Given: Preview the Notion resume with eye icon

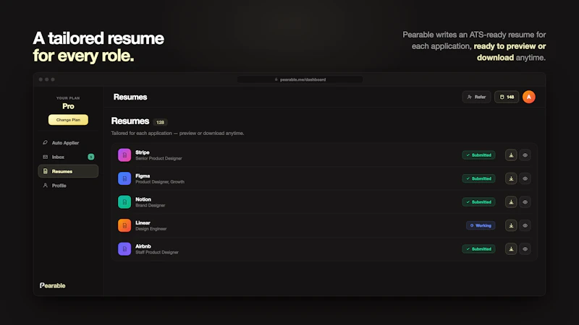Looking at the screenshot, I should click(525, 202).
